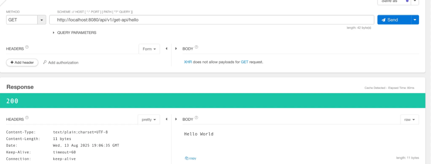Click the timeout=60 Keep-Alive value
The height and width of the screenshot is (164, 431).
click(65, 152)
